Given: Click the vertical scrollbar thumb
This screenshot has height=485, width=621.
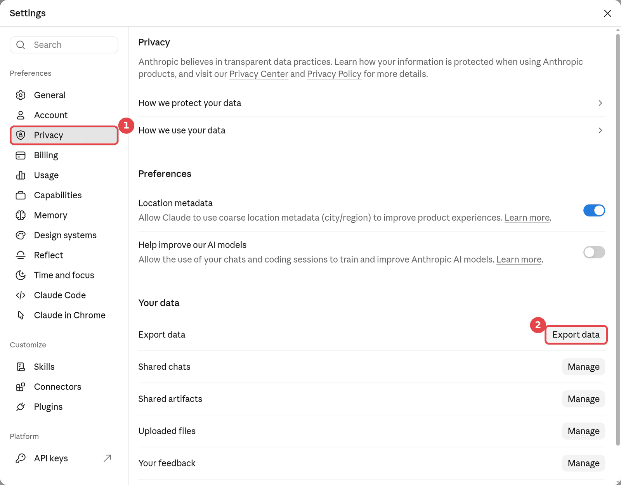Looking at the screenshot, I should pyautogui.click(x=618, y=240).
